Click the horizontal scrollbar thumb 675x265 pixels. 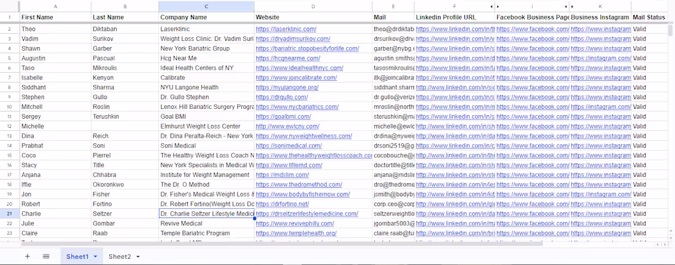pyautogui.click(x=282, y=244)
